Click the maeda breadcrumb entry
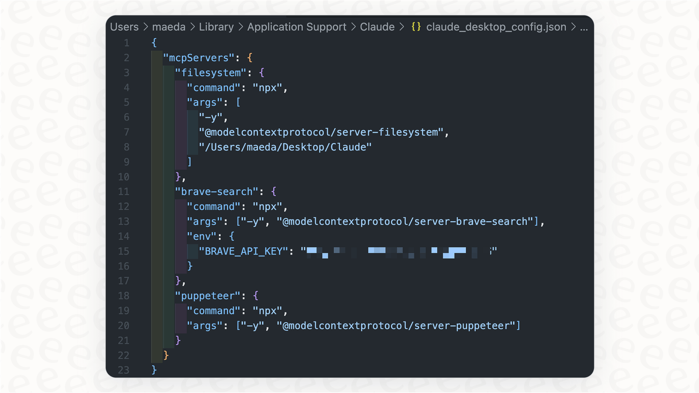The height and width of the screenshot is (393, 699). tap(169, 27)
